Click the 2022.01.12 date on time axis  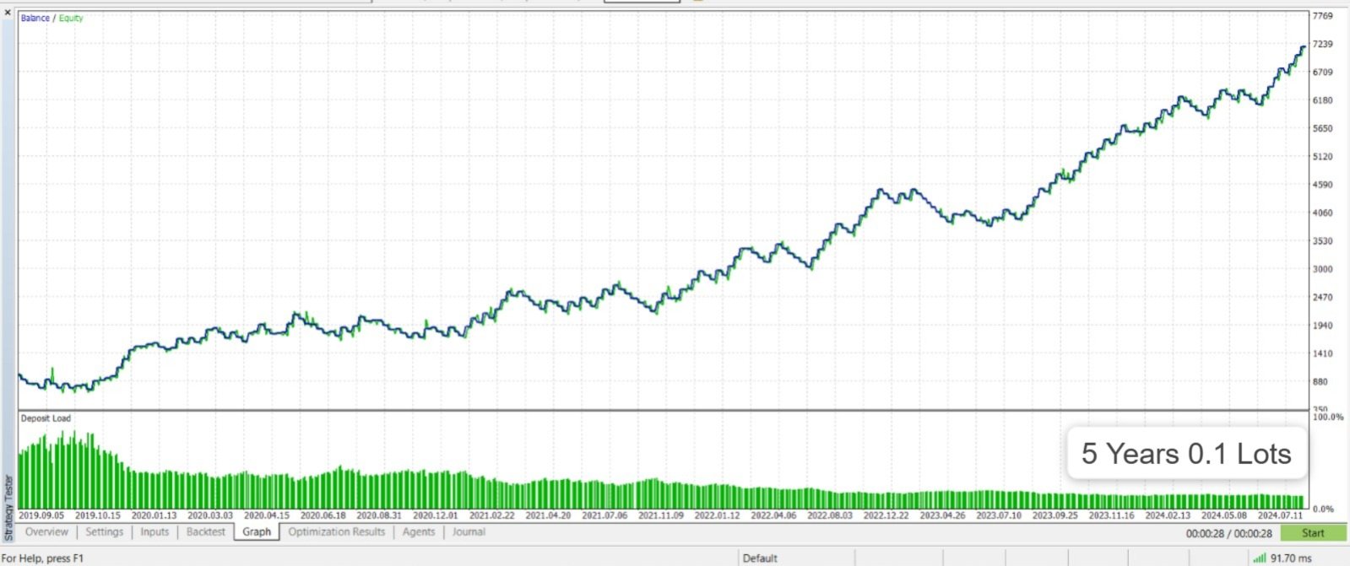(717, 515)
